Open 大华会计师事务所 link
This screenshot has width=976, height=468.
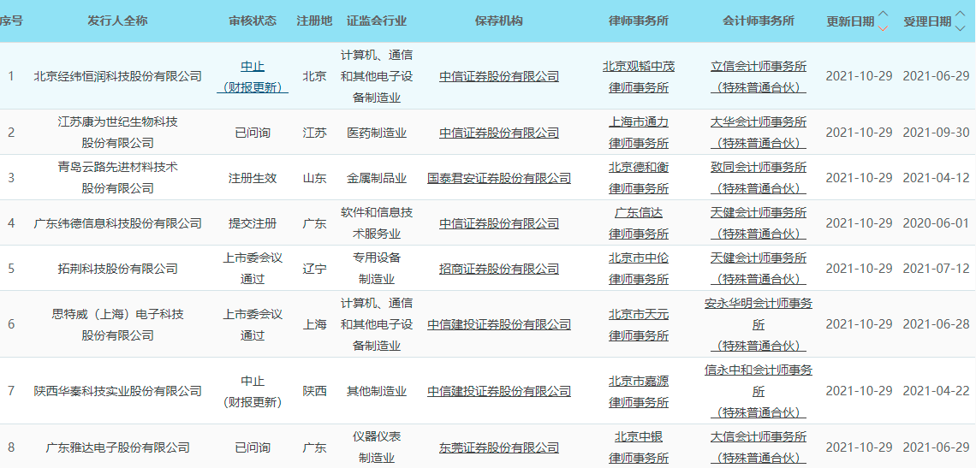[759, 133]
